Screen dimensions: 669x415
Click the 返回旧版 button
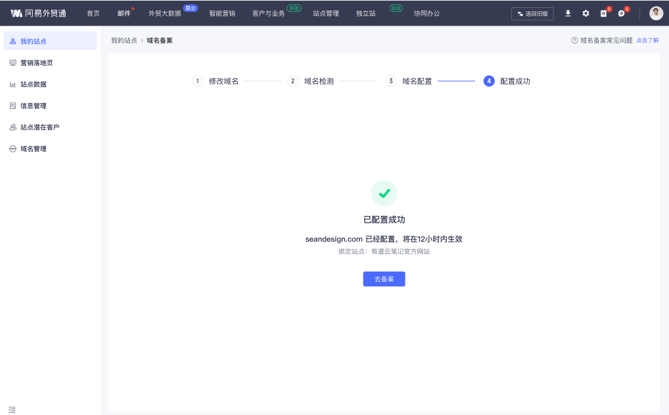coord(532,14)
